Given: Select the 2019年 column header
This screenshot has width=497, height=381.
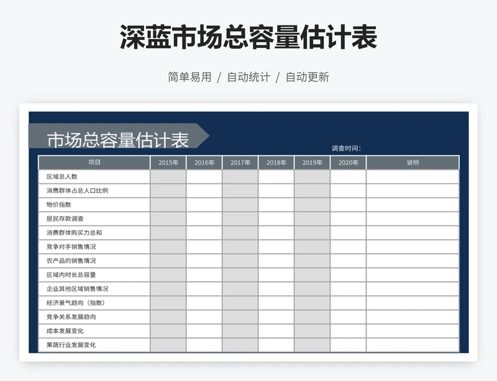Looking at the screenshot, I should (x=312, y=162).
